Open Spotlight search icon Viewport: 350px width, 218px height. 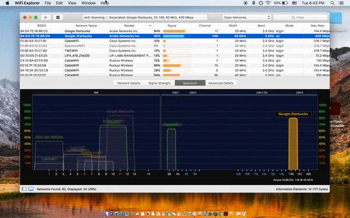point(332,3)
